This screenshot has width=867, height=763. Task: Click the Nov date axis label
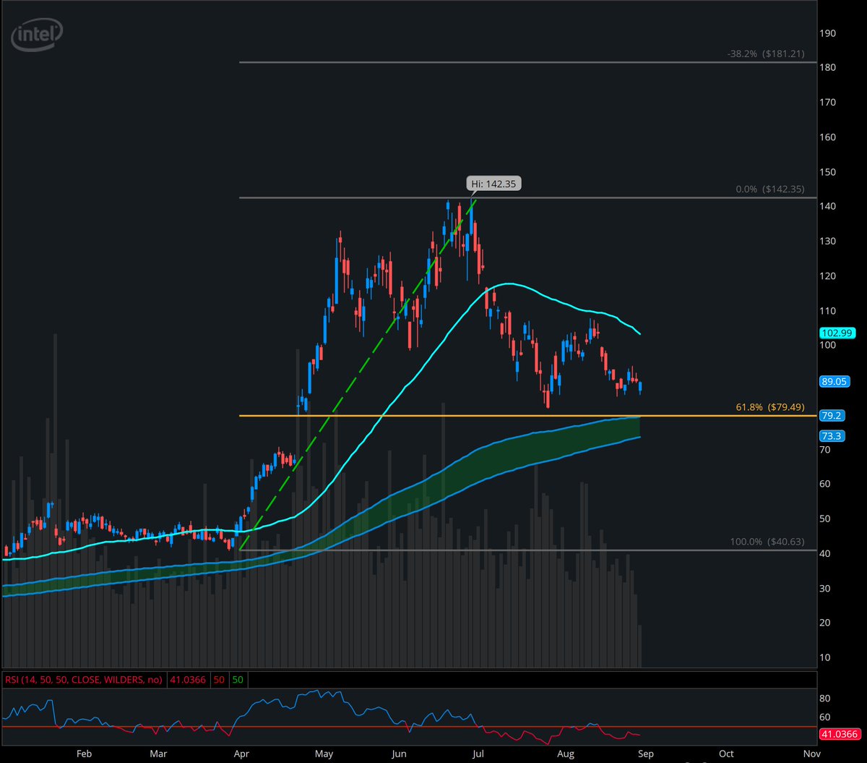point(811,754)
